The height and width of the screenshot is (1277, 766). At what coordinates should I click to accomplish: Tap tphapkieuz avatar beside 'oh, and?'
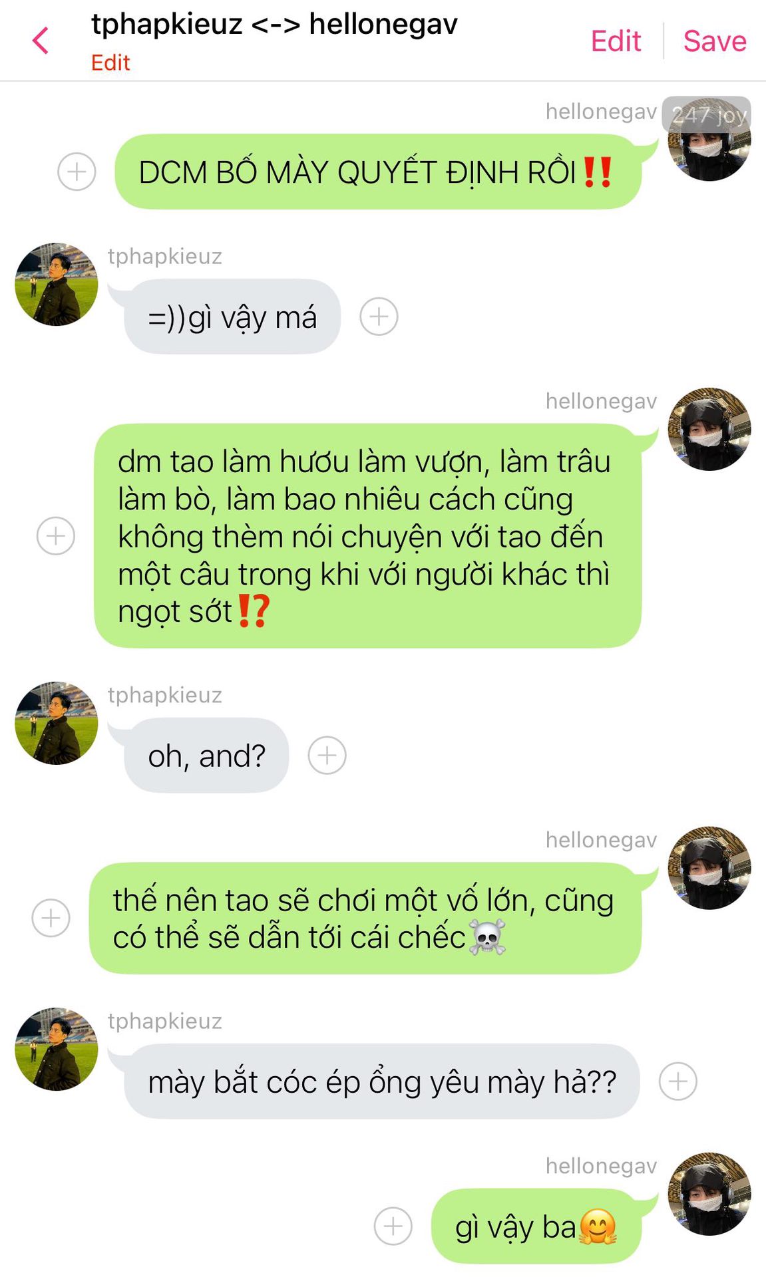[x=57, y=723]
